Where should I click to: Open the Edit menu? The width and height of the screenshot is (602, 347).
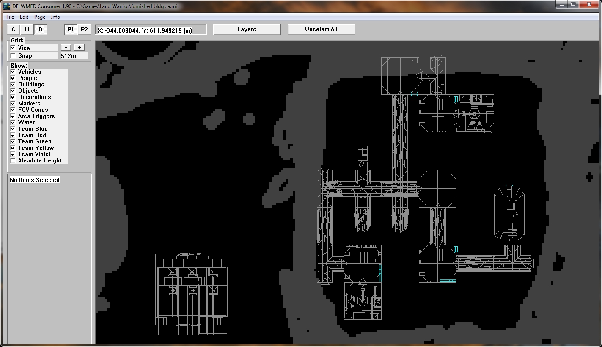tap(24, 17)
